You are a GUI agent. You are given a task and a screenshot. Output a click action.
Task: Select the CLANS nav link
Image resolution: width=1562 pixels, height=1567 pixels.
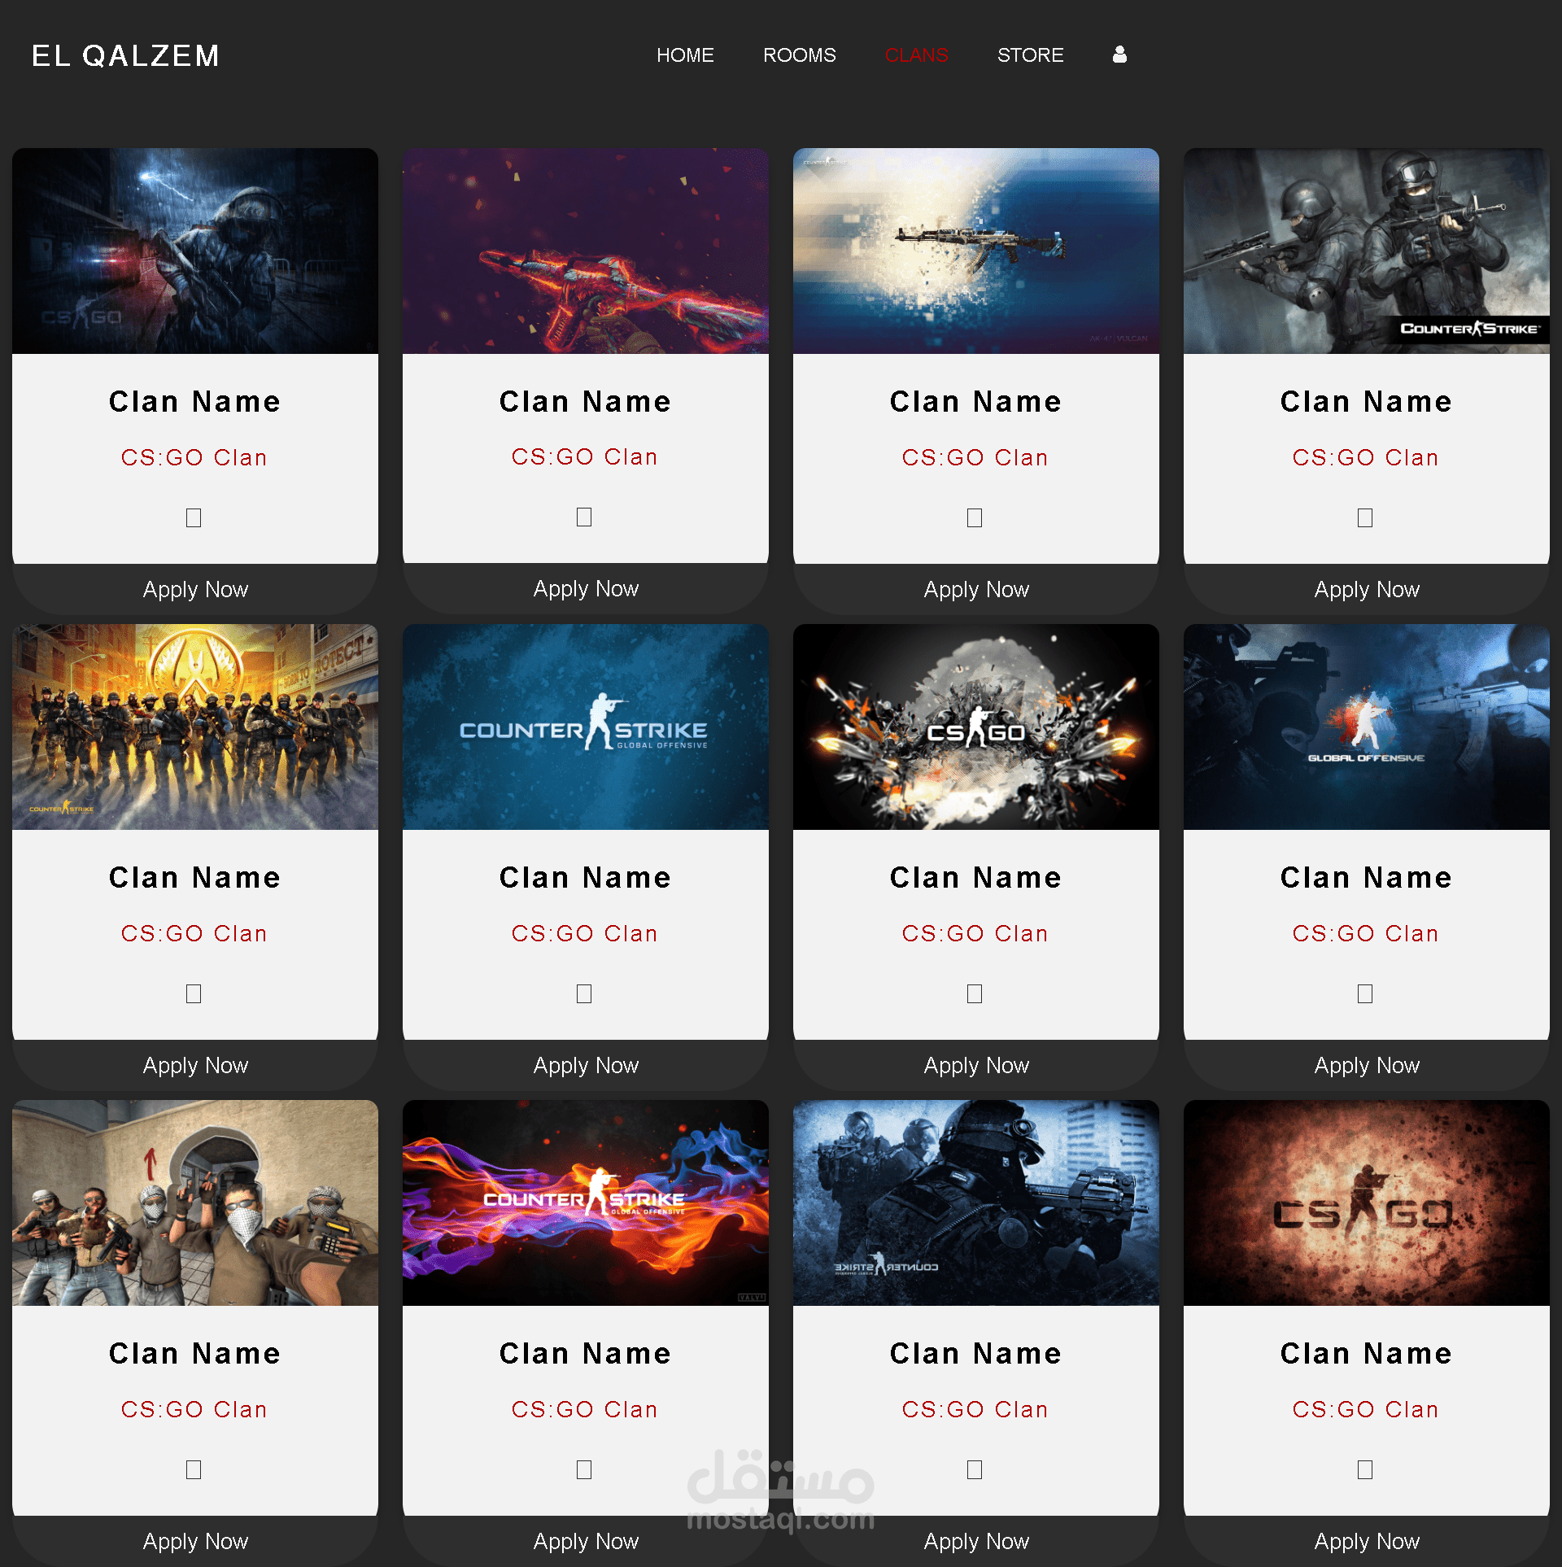[x=916, y=55]
